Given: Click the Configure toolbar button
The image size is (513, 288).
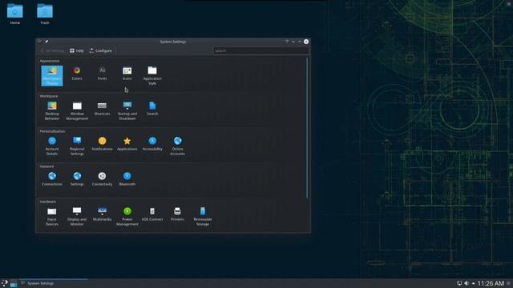Looking at the screenshot, I should [101, 50].
